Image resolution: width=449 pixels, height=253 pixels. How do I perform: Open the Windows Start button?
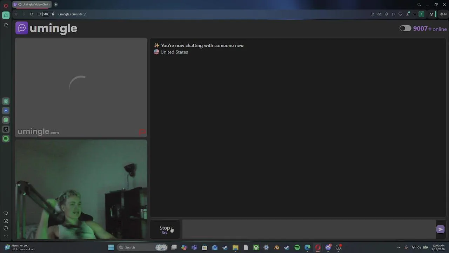[111, 247]
